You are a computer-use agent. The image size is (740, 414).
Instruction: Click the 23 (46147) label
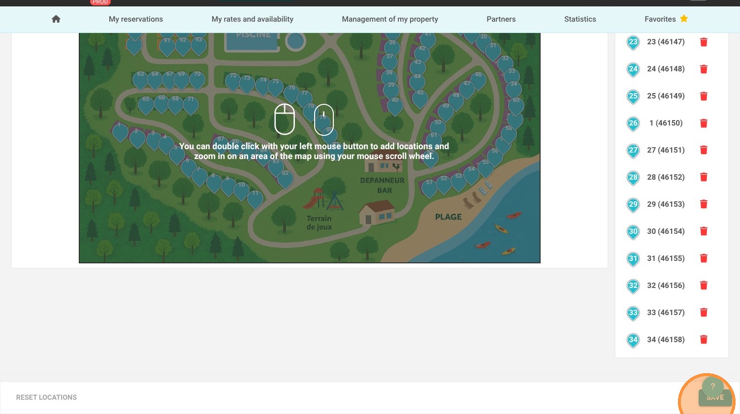(666, 42)
